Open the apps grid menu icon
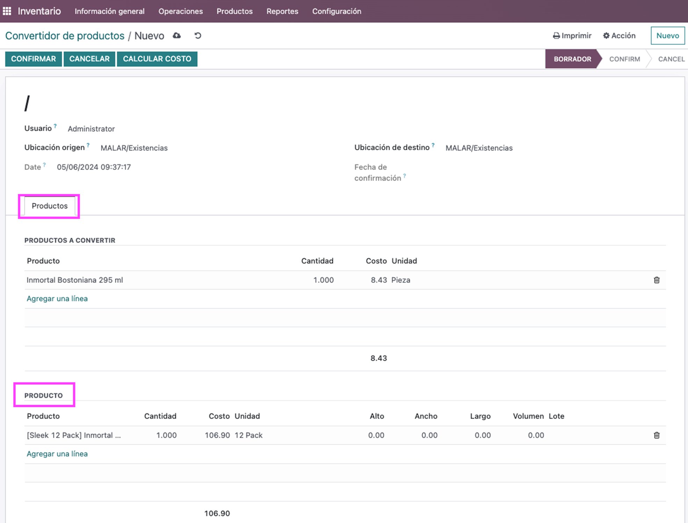The height and width of the screenshot is (523, 688). click(7, 11)
